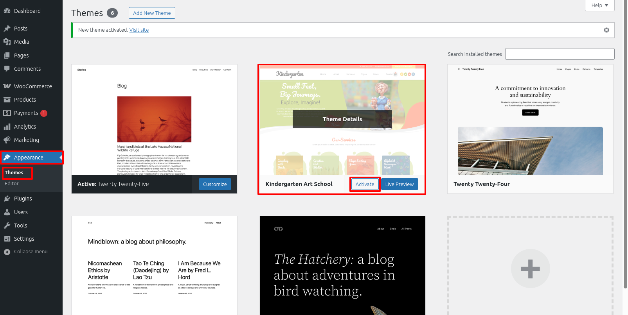Customize the active Twenty Twenty-Five theme
Image resolution: width=628 pixels, height=315 pixels.
pyautogui.click(x=215, y=184)
